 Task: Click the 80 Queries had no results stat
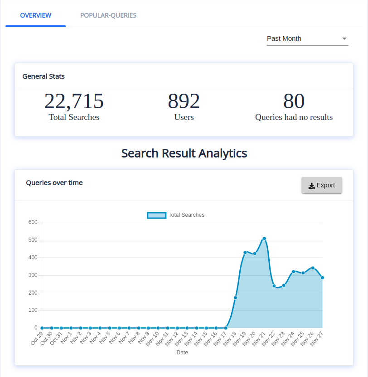(x=294, y=101)
